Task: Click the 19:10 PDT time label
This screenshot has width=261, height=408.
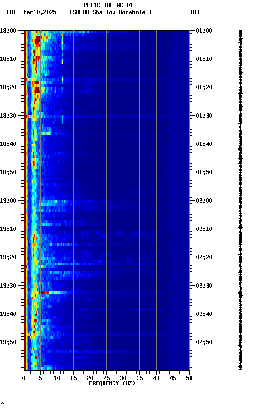Action: pos(8,229)
